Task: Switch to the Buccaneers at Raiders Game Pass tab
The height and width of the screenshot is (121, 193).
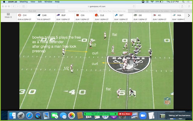Action: click(x=97, y=11)
